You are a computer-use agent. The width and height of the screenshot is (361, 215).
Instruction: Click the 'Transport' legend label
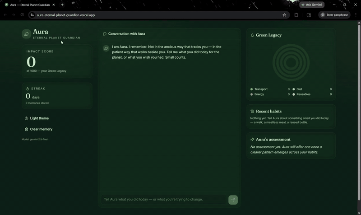coord(261,89)
